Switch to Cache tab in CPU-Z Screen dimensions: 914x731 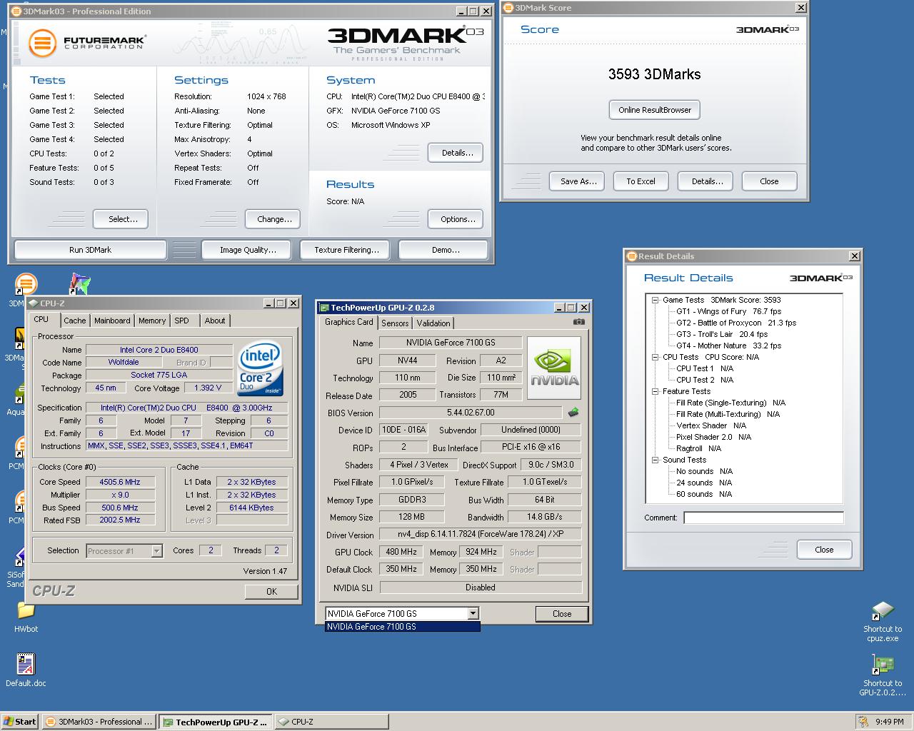click(74, 321)
